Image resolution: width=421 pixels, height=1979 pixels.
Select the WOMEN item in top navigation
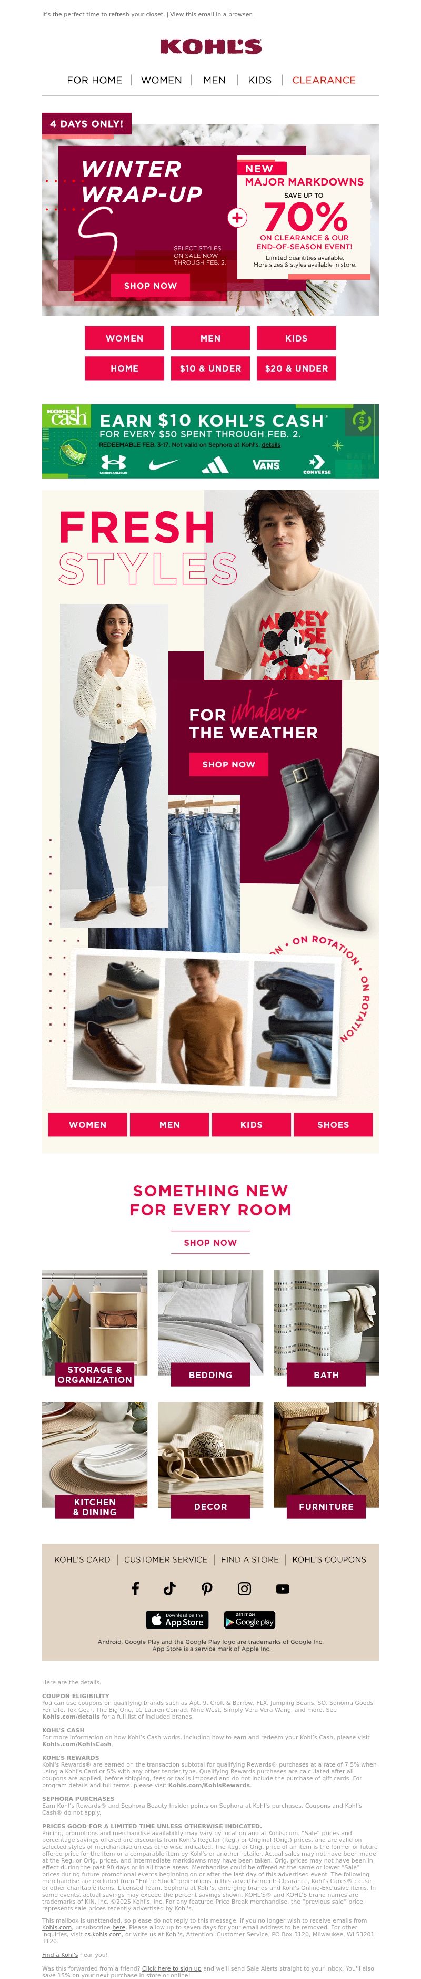click(x=161, y=80)
